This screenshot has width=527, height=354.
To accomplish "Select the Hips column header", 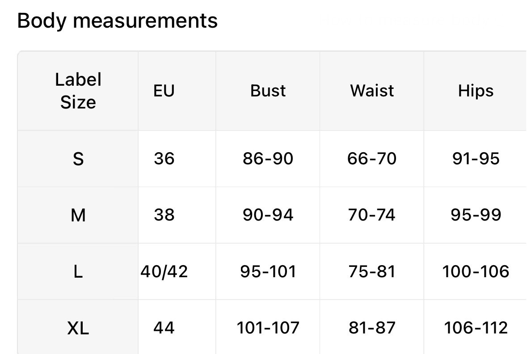I will 476,91.
